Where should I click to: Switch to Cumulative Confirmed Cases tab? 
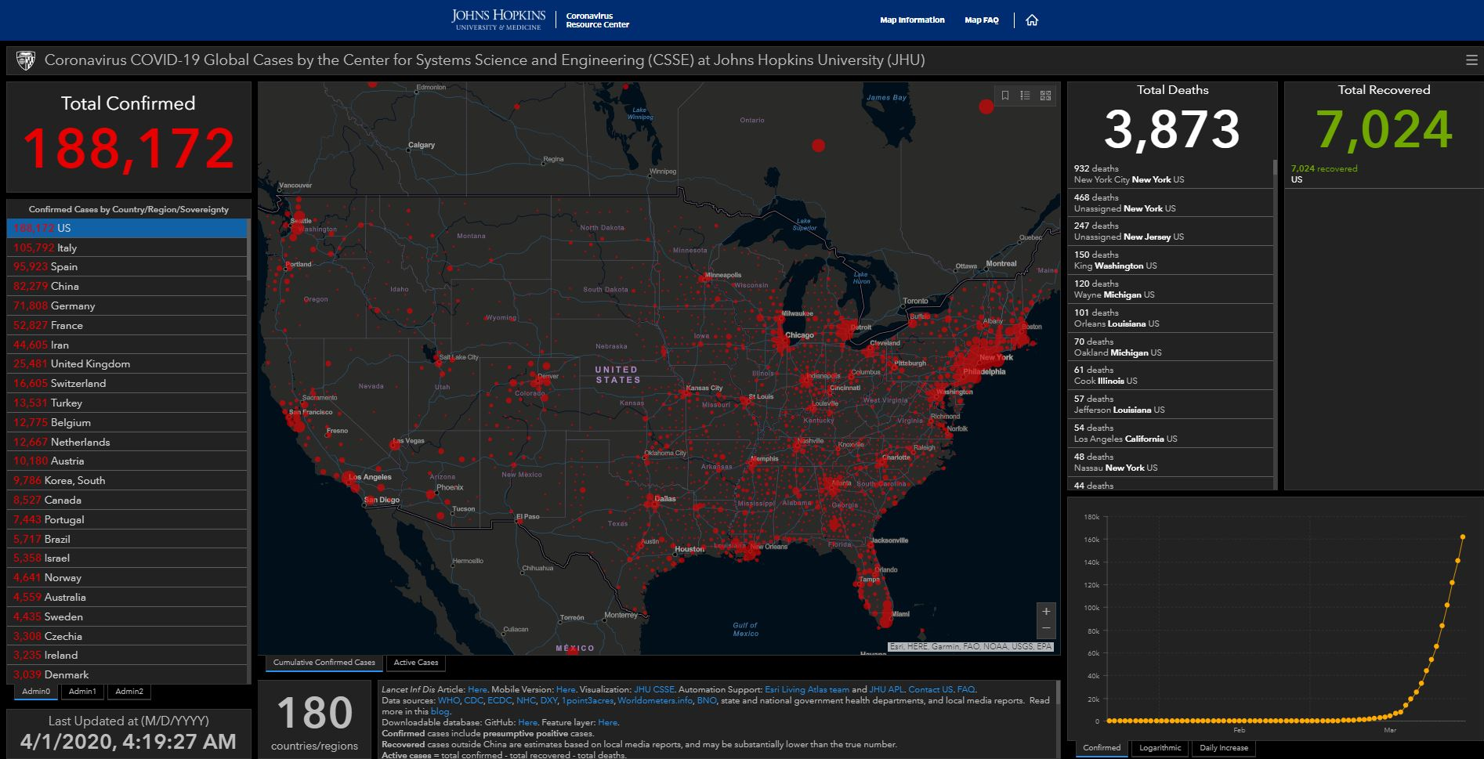[x=324, y=663]
